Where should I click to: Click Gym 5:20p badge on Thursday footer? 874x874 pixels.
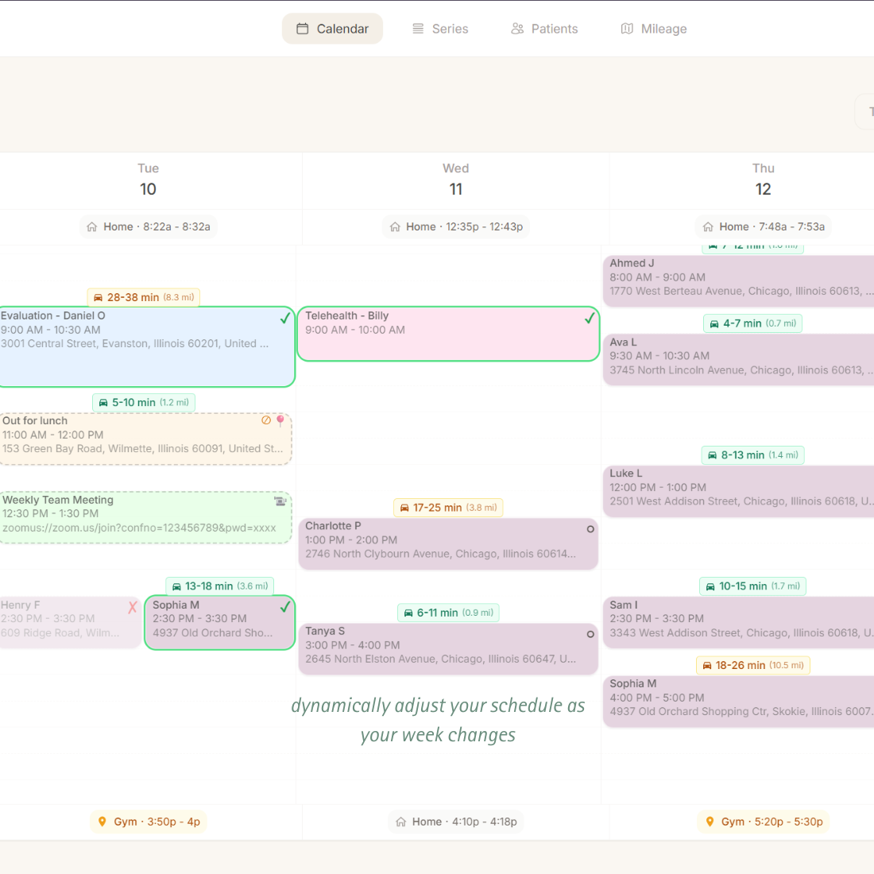pyautogui.click(x=763, y=822)
